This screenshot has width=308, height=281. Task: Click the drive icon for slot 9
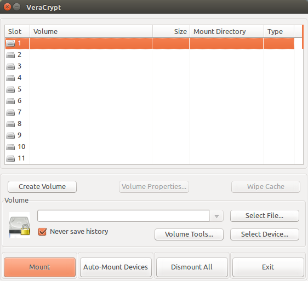(10, 135)
